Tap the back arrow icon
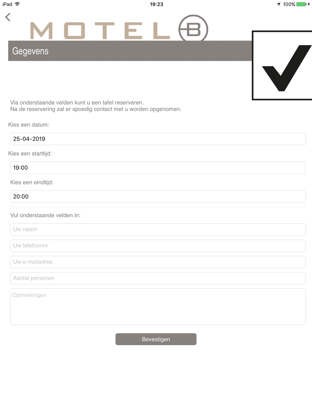Image resolution: width=312 pixels, height=416 pixels. click(x=8, y=17)
